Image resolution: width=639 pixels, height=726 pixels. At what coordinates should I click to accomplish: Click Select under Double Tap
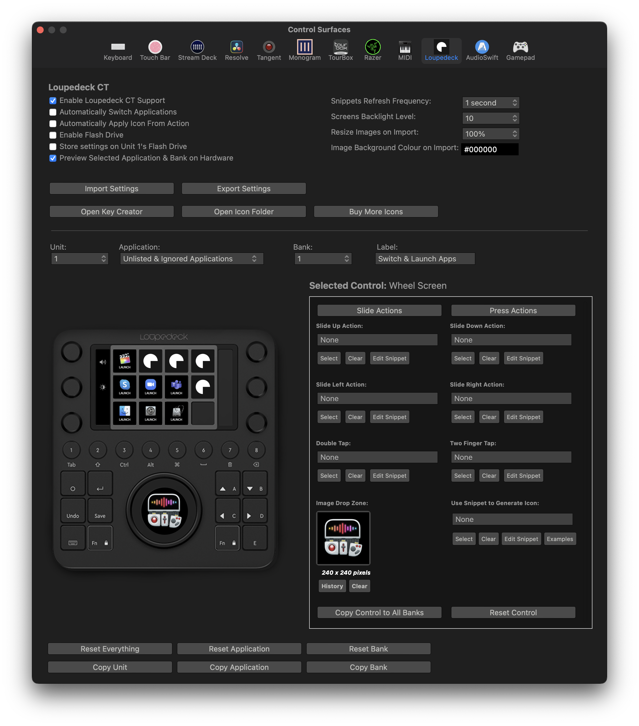coord(329,475)
